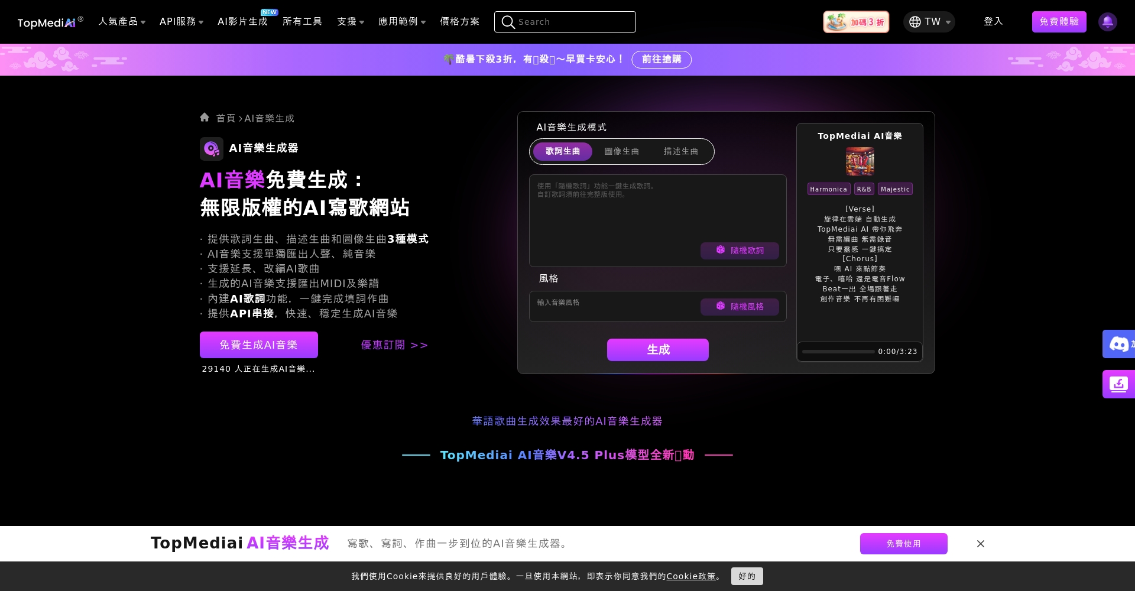Focus the Search input field
Screen dimensions: 1135x591
pos(565,22)
